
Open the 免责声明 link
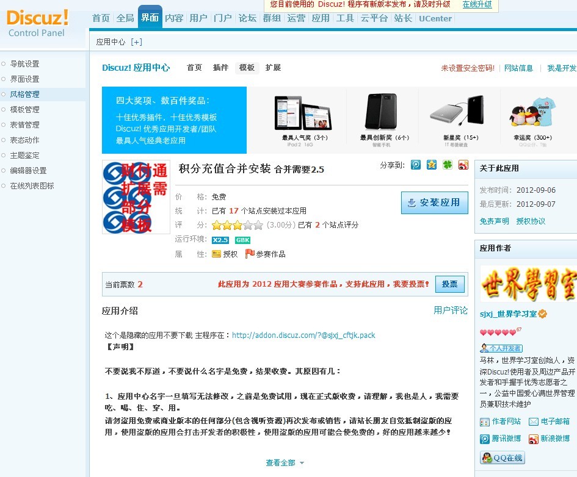coord(494,221)
